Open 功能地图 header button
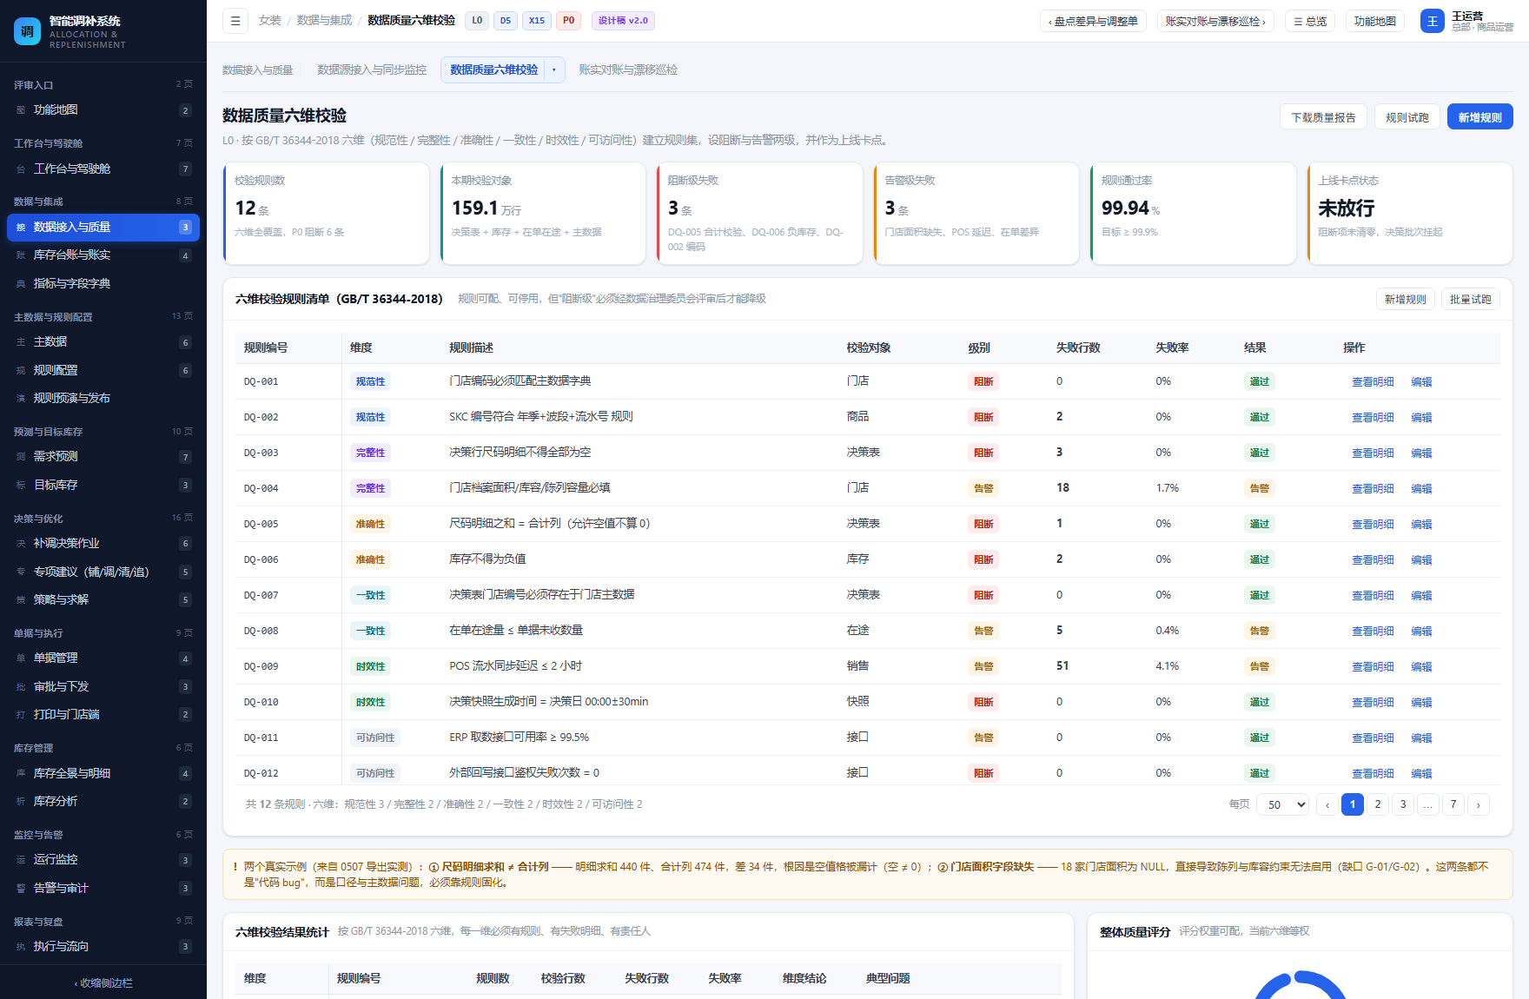Image resolution: width=1529 pixels, height=999 pixels. [1375, 22]
